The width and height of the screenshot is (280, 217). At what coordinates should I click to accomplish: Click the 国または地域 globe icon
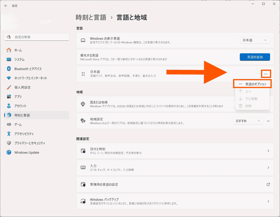point(83,104)
